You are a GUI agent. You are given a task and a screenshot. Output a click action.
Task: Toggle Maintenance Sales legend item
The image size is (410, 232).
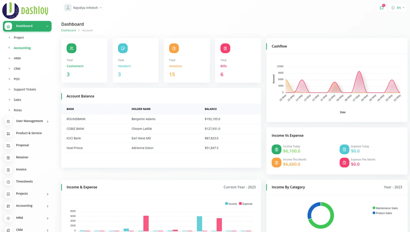(x=385, y=208)
